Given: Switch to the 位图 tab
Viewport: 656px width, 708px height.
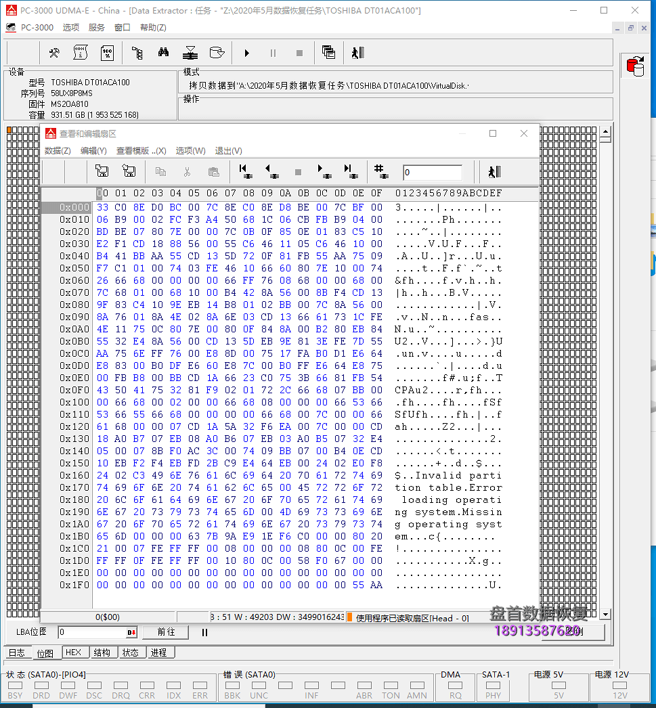Looking at the screenshot, I should tap(45, 653).
